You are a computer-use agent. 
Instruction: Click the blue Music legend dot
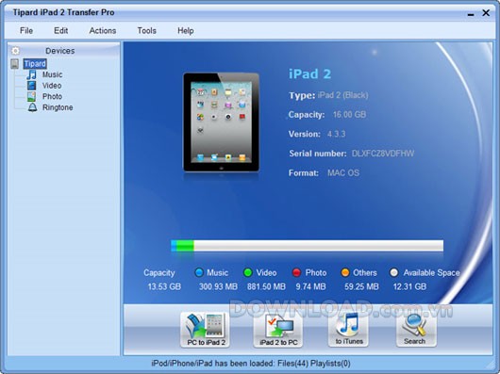(x=199, y=272)
